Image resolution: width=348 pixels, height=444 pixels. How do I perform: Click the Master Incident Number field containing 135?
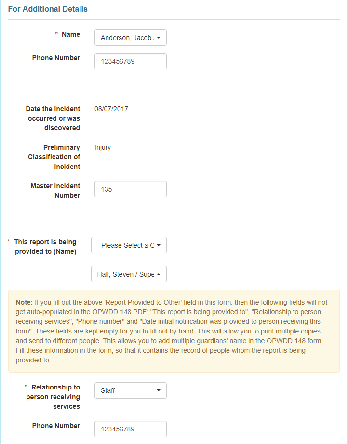coord(131,189)
